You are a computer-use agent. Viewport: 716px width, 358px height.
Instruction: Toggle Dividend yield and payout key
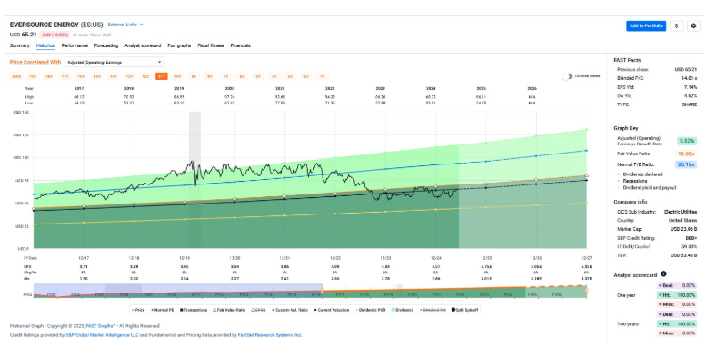(647, 188)
